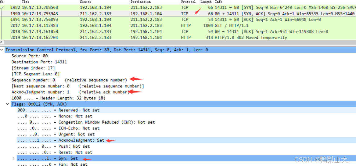Select the Urgent: Not set flag
Viewport: 356px width, 166px height.
pos(56,134)
